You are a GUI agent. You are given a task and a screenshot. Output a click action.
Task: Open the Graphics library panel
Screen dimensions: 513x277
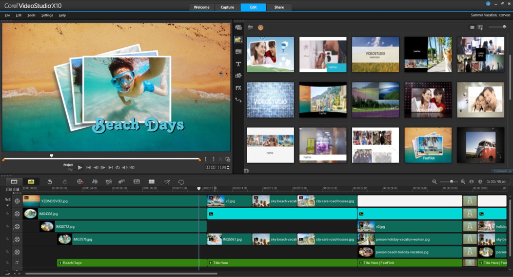click(239, 75)
